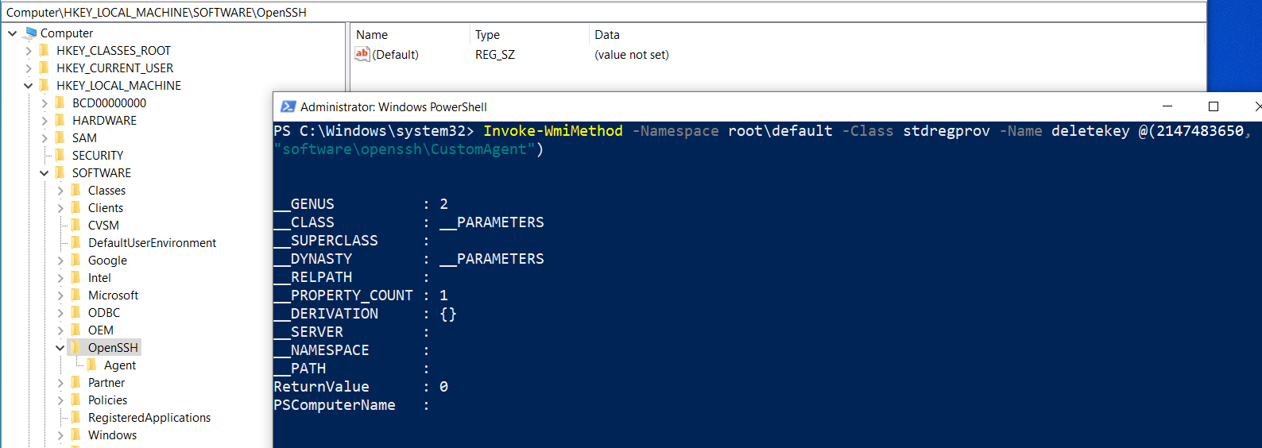Click the Clients folder icon

(x=76, y=207)
